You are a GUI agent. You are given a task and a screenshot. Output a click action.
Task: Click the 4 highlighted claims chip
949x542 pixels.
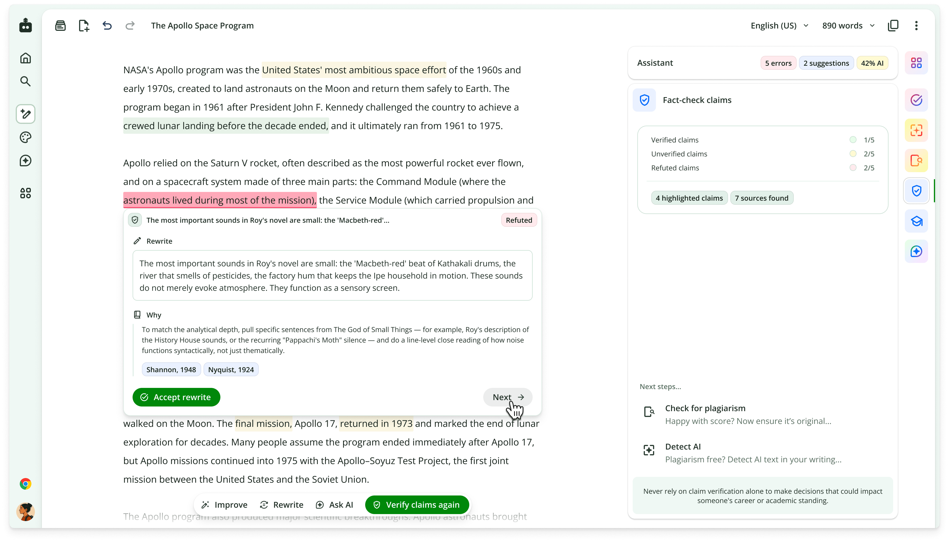point(689,198)
